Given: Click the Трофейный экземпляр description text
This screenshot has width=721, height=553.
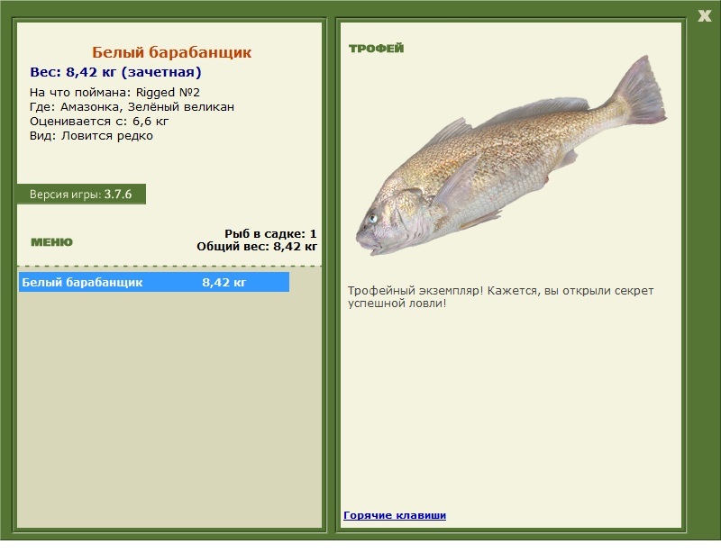Looking at the screenshot, I should pyautogui.click(x=500, y=297).
